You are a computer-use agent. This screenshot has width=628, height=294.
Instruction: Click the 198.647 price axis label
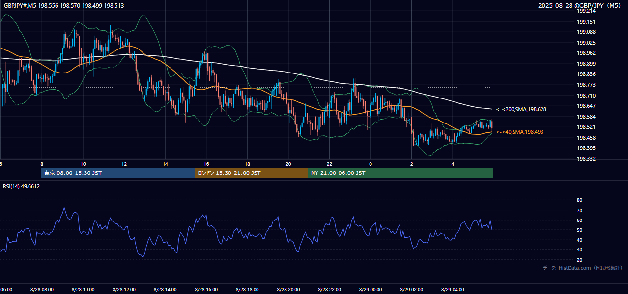[586, 106]
